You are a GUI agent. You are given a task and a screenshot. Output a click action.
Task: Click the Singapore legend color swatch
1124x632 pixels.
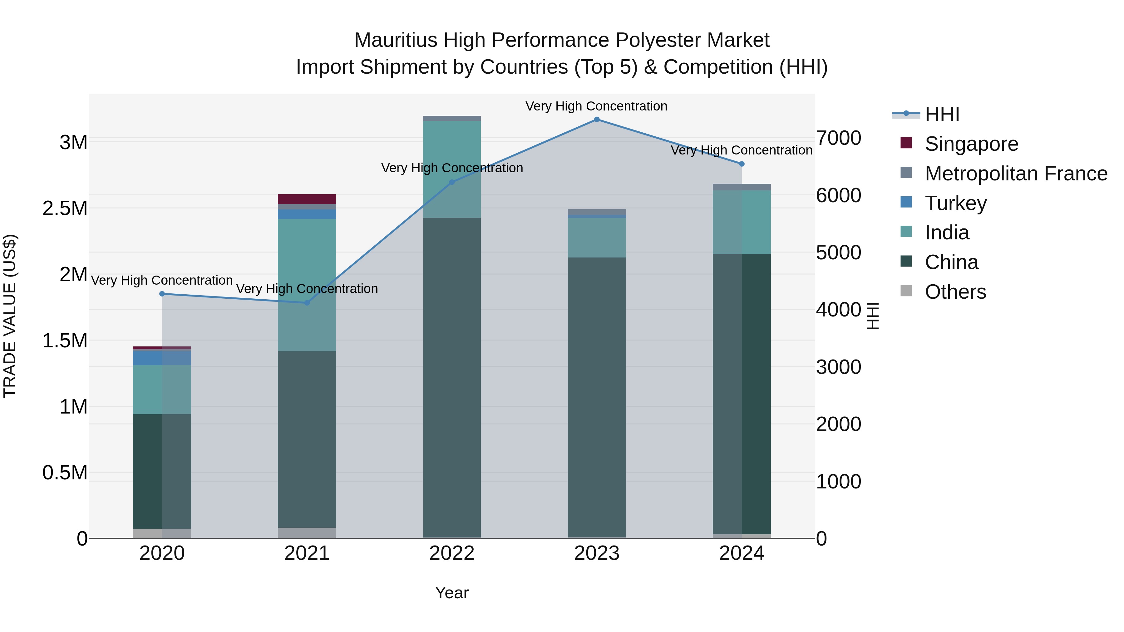click(906, 143)
